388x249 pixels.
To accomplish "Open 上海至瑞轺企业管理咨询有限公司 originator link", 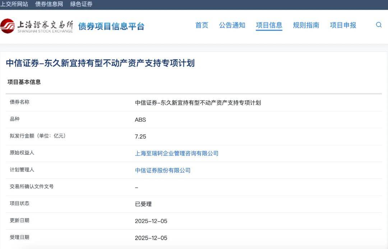I will point(177,153).
